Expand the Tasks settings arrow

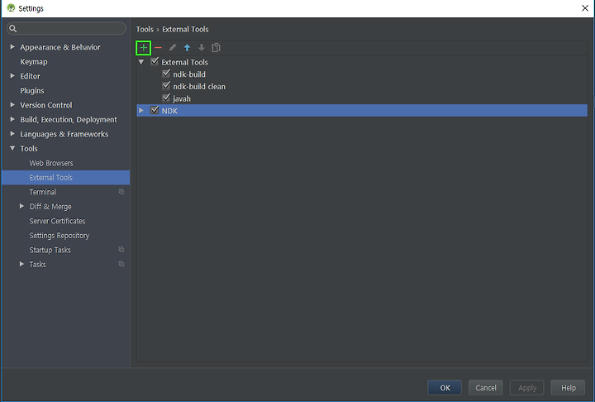(x=22, y=264)
